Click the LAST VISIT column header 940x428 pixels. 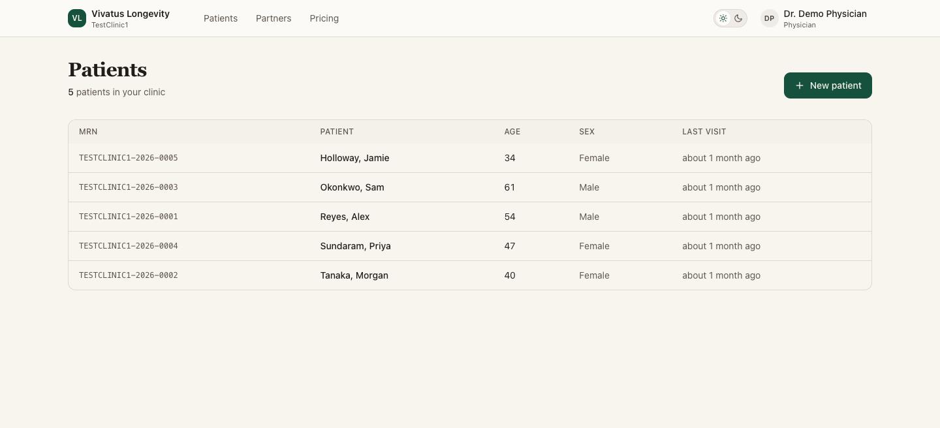(x=704, y=132)
